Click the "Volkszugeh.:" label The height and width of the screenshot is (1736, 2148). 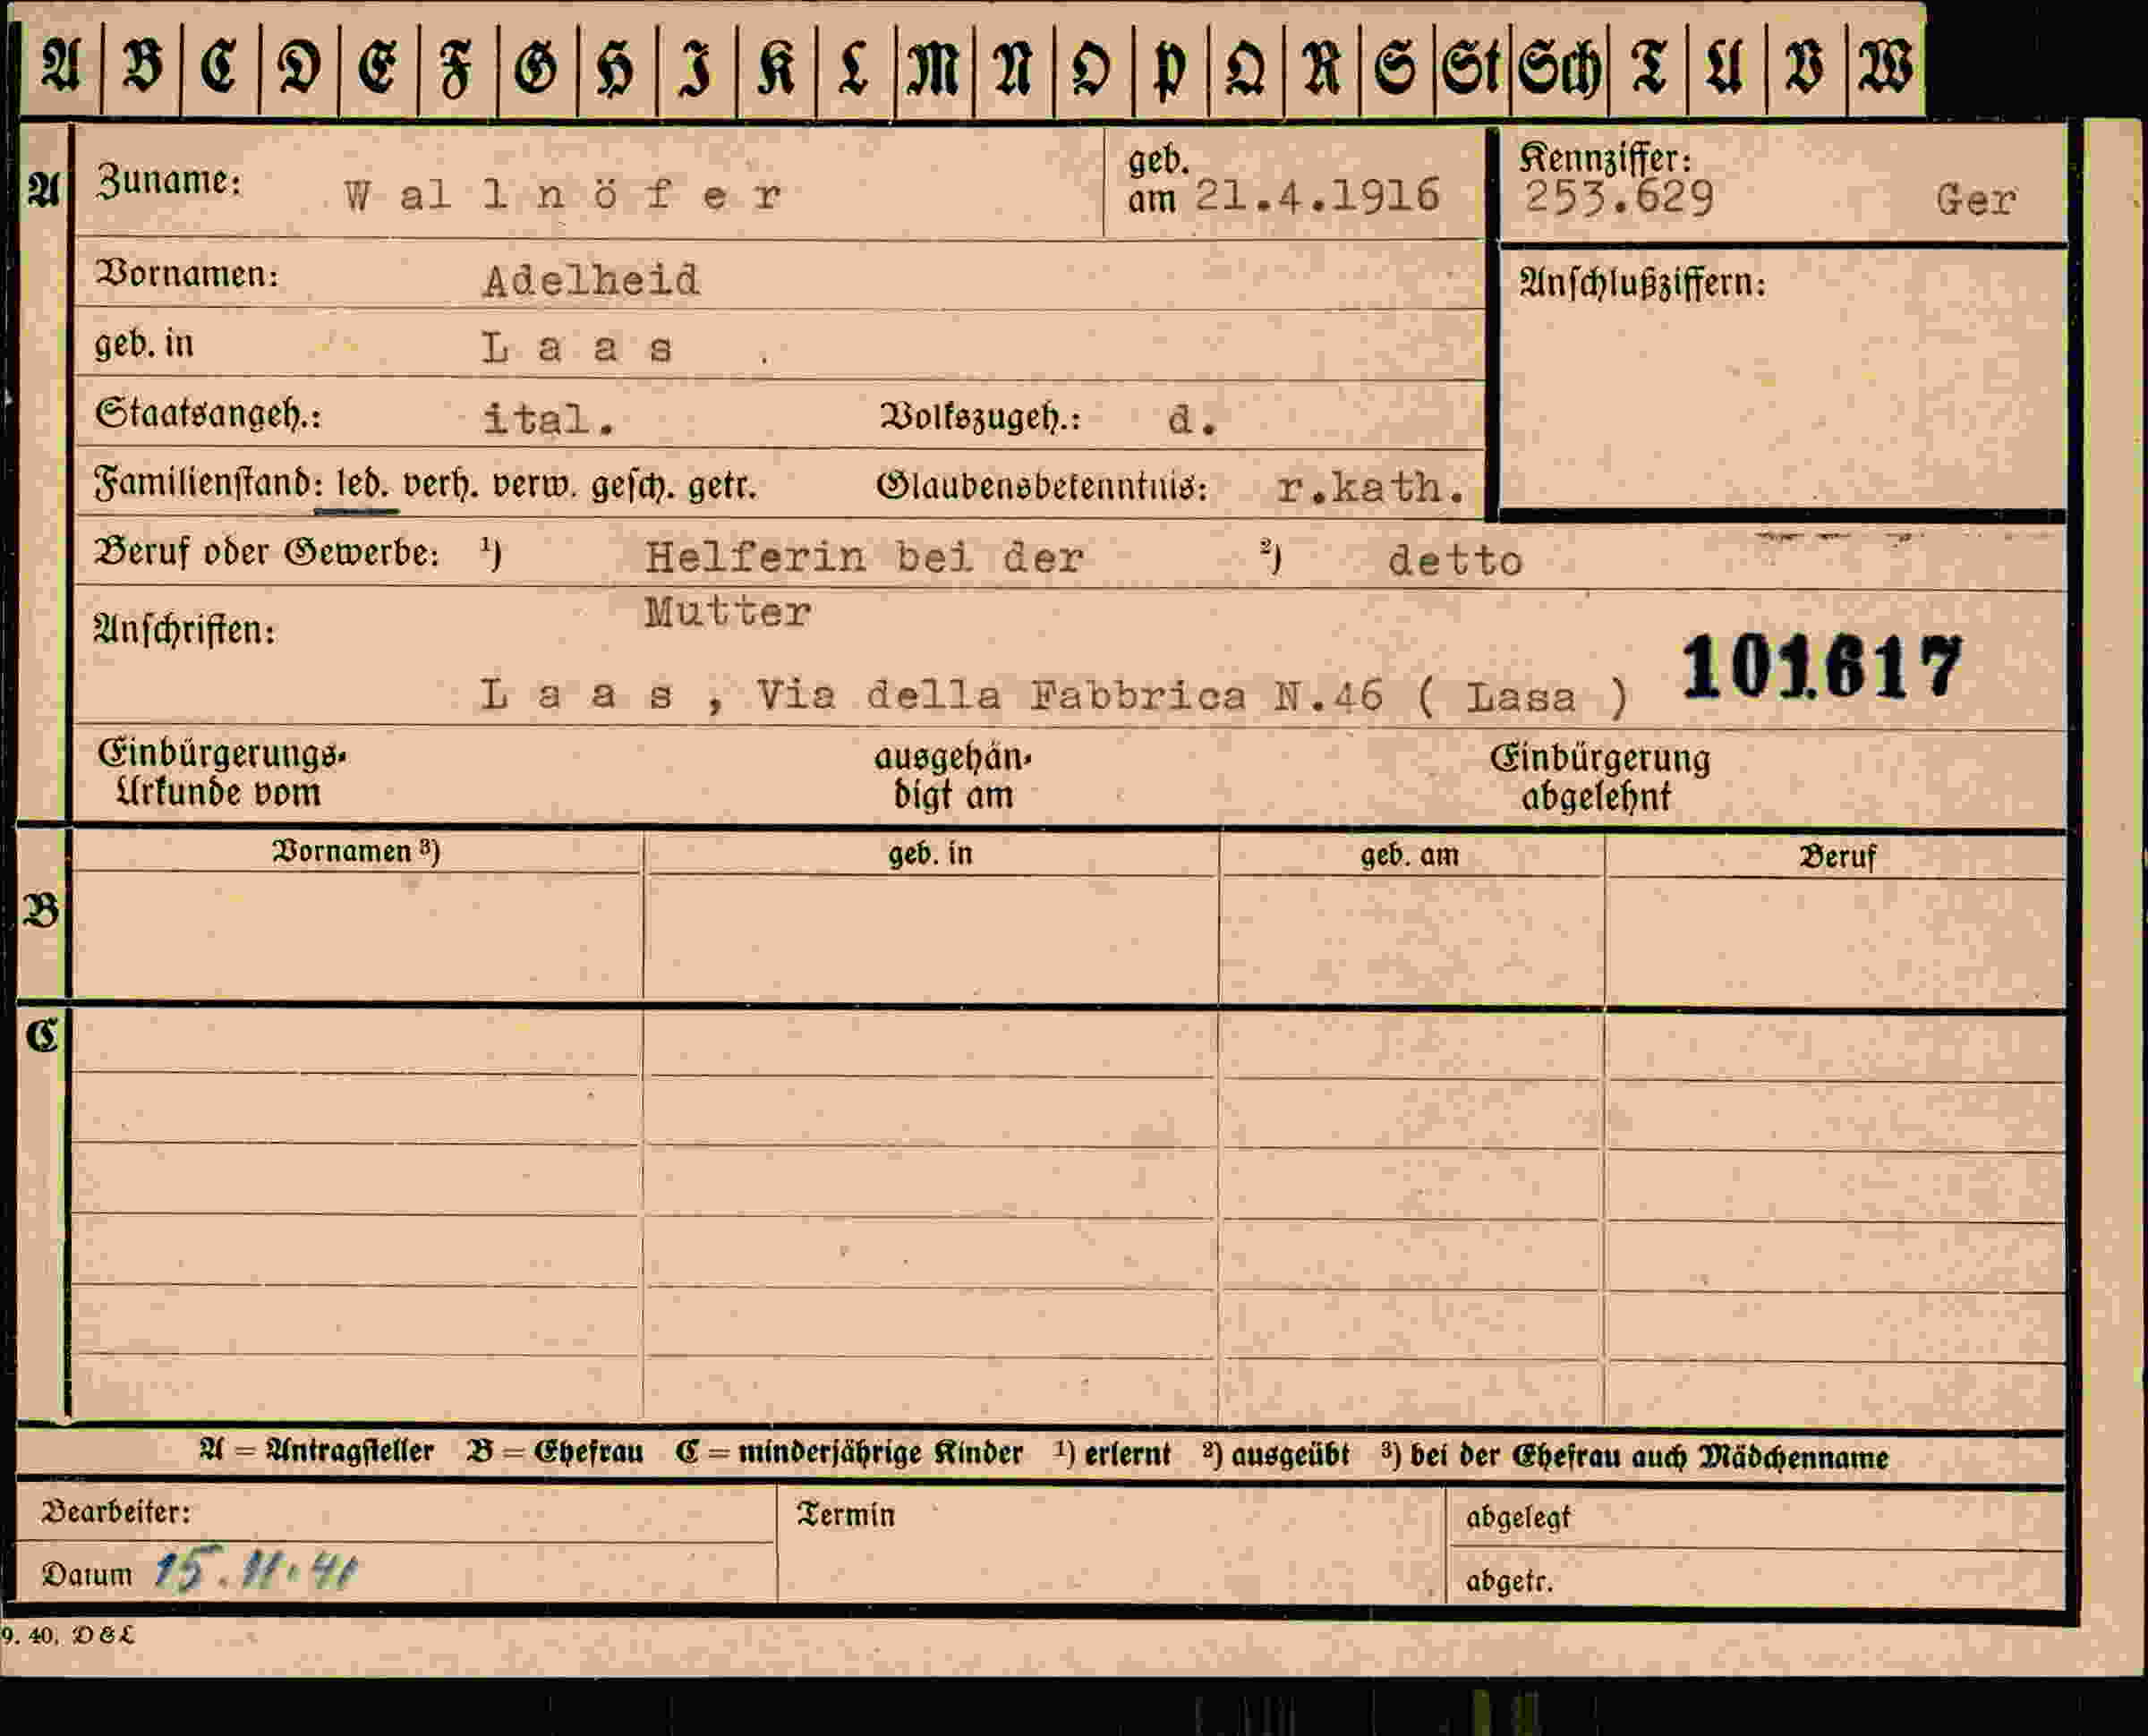[x=980, y=416]
